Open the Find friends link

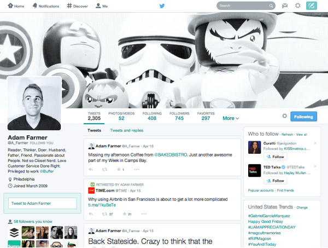pos(285,191)
